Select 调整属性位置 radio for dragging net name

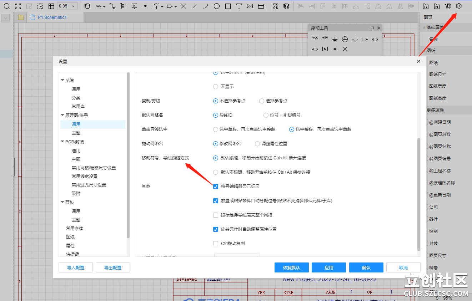tap(257, 144)
